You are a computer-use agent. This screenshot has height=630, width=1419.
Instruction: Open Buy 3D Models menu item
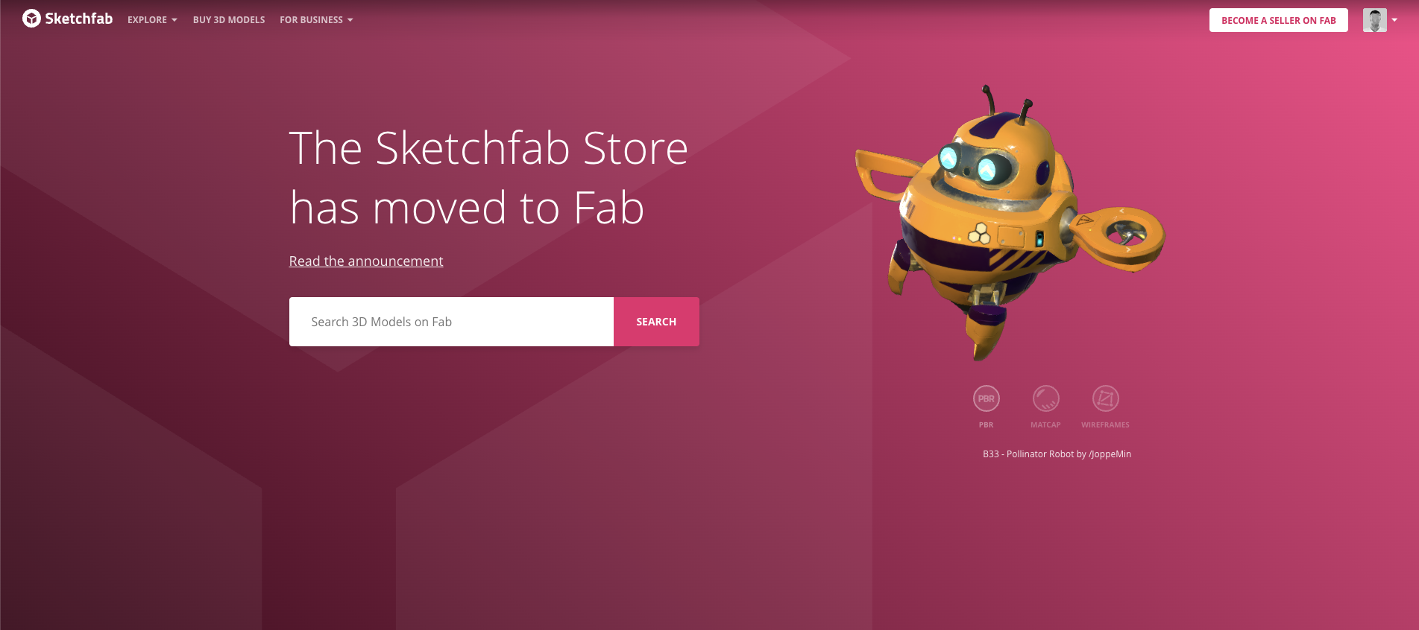point(229,20)
